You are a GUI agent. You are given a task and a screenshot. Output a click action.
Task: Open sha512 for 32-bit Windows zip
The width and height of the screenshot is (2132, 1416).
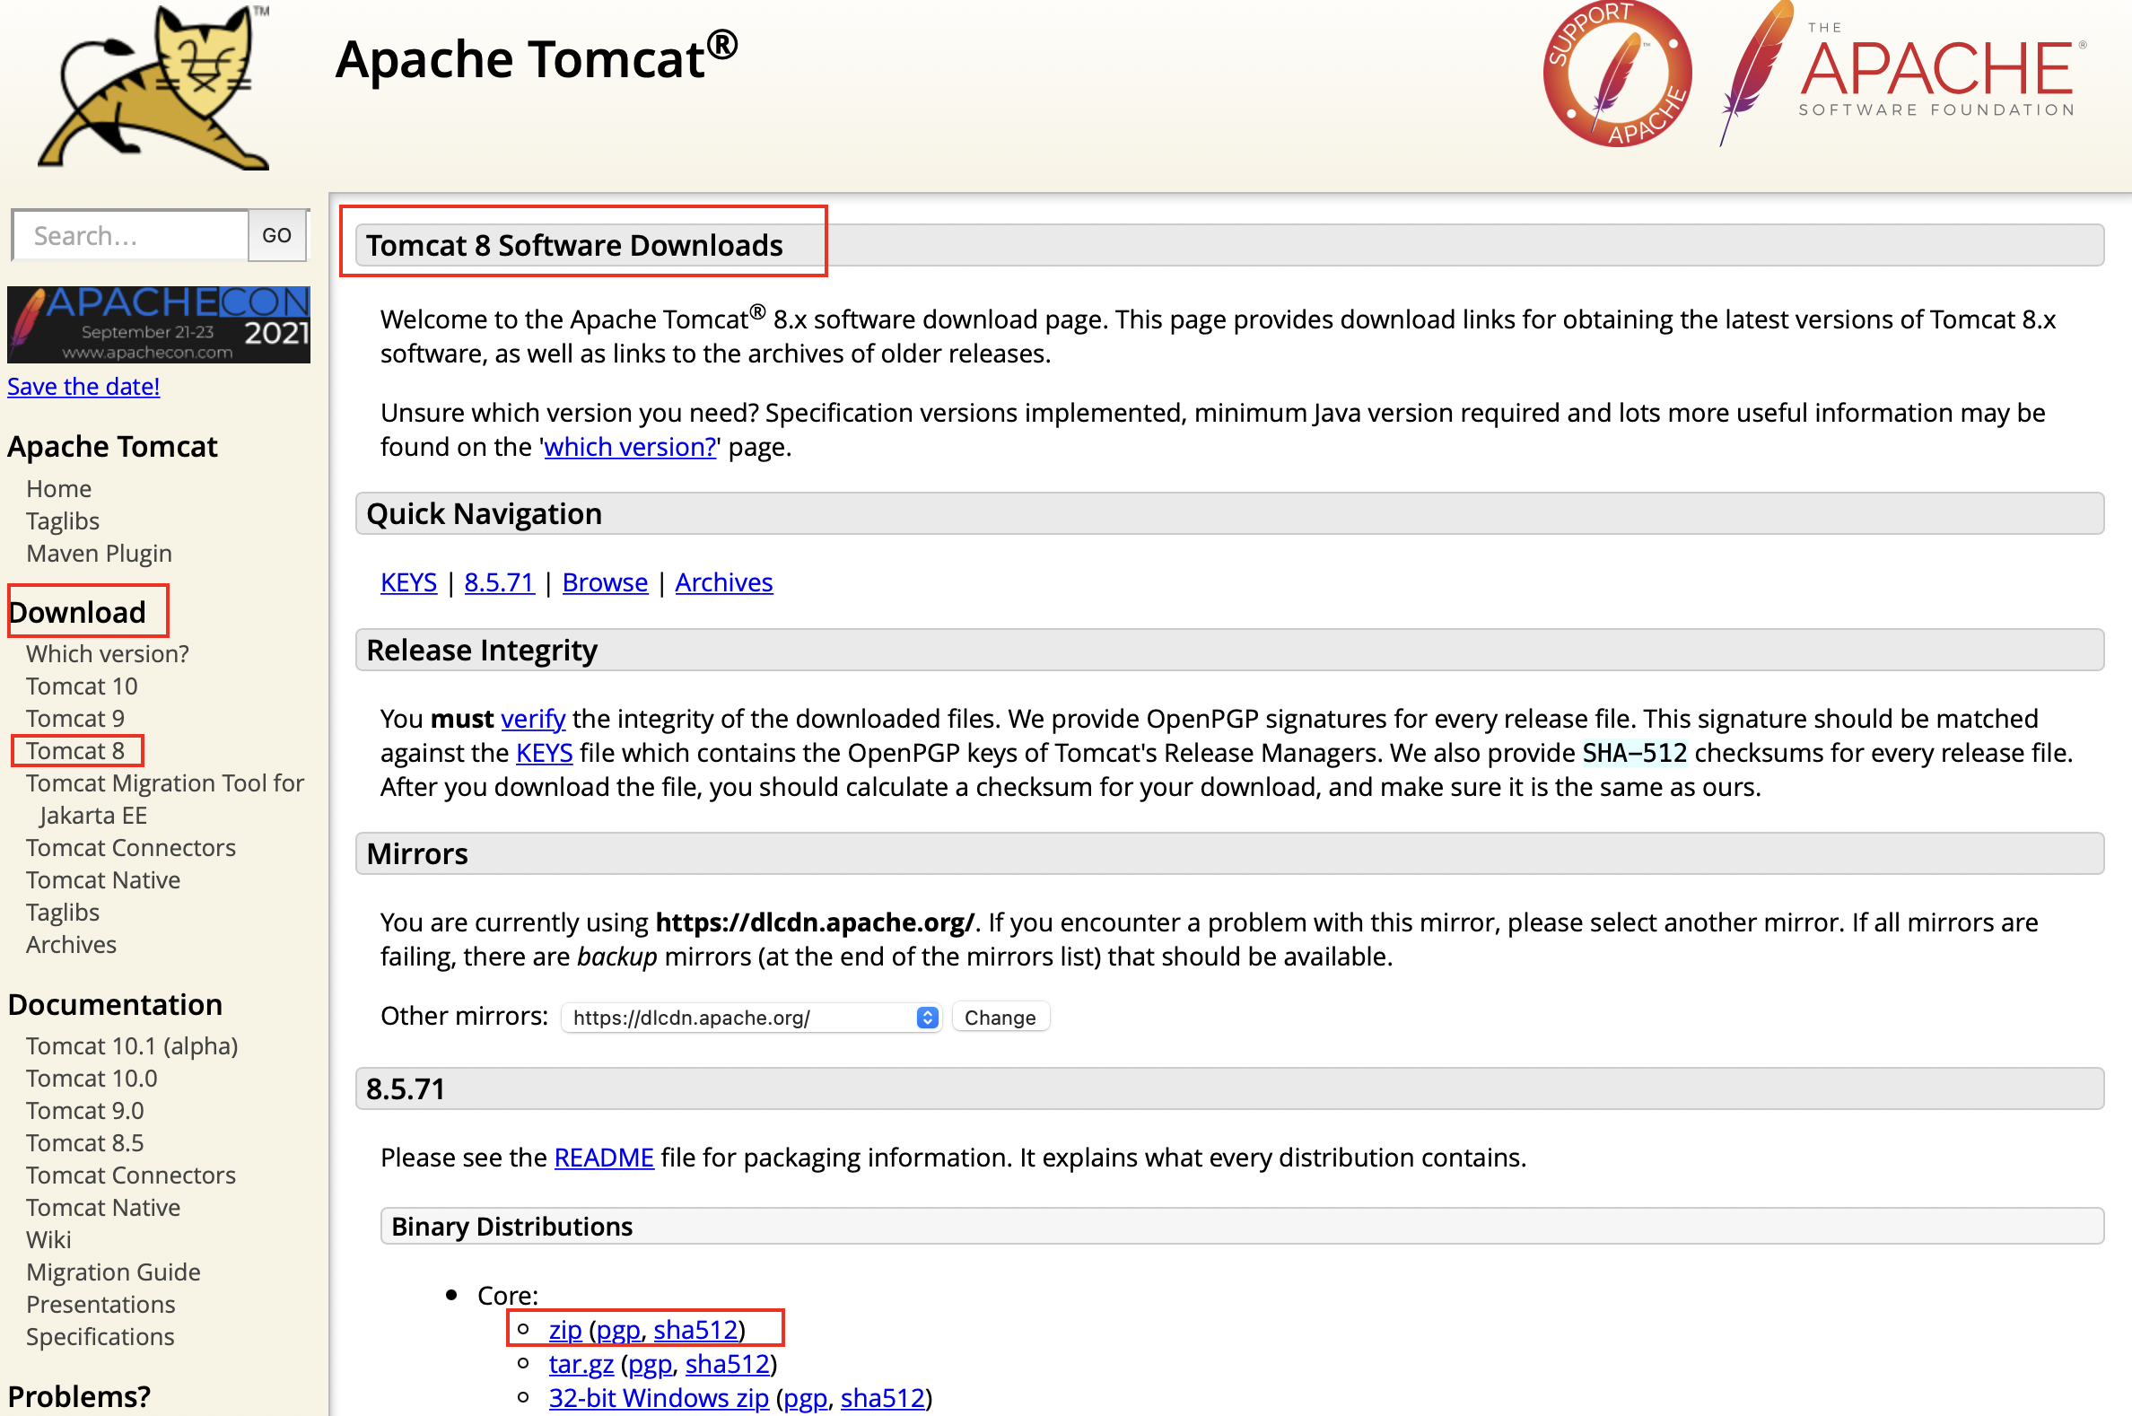(883, 1400)
